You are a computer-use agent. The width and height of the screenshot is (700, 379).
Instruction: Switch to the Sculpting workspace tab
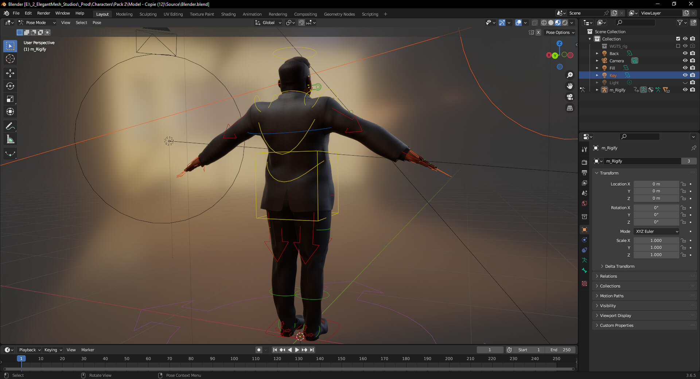click(148, 14)
